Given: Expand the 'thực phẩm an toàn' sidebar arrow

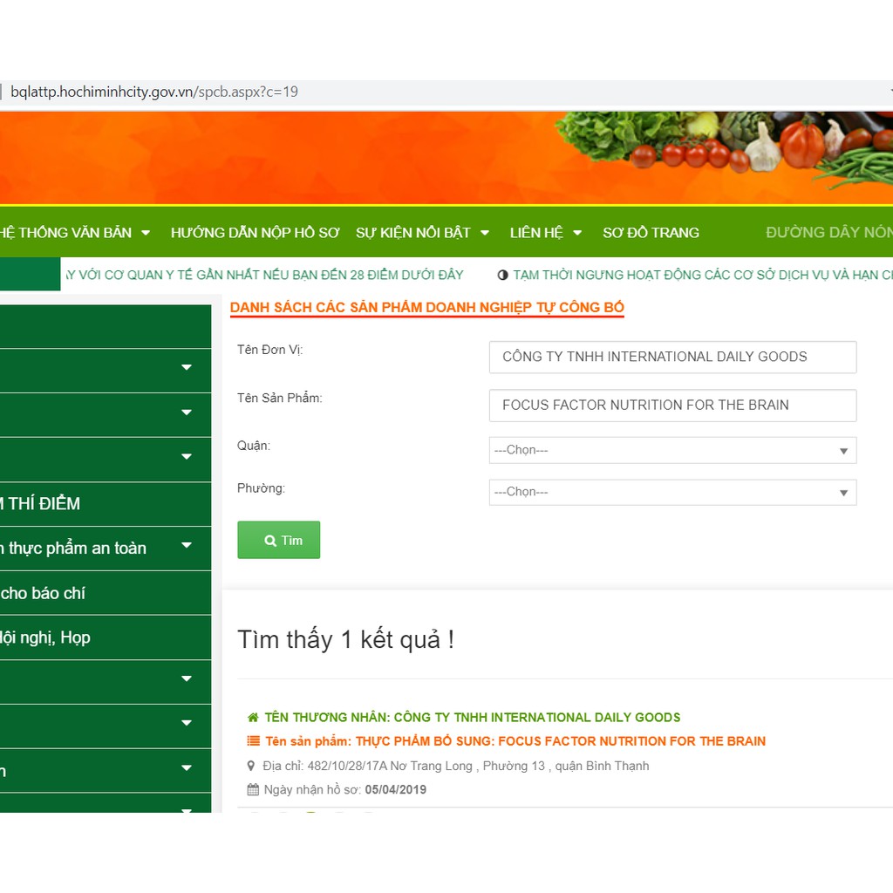Looking at the screenshot, I should tap(186, 546).
